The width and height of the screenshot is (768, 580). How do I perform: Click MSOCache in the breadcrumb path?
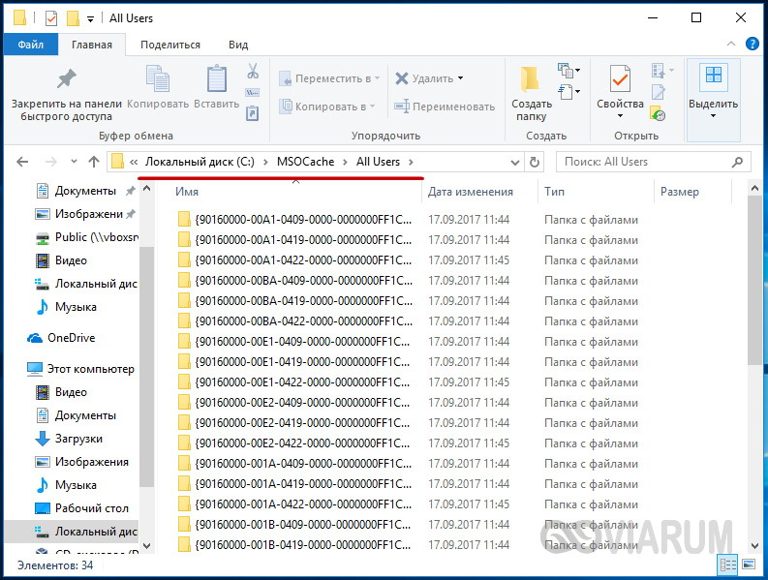pyautogui.click(x=305, y=162)
